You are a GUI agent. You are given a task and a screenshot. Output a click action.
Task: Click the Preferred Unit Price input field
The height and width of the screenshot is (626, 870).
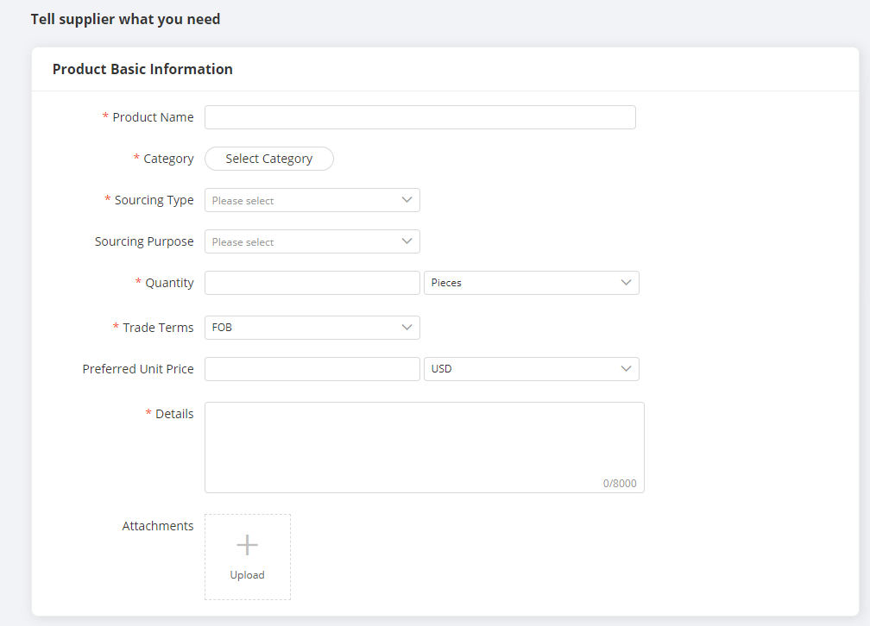coord(312,369)
